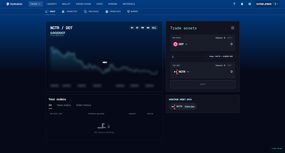This screenshot has width=285, height=153.
Task: Open the trade settings gear in Trade assets
Action: coord(233,28)
